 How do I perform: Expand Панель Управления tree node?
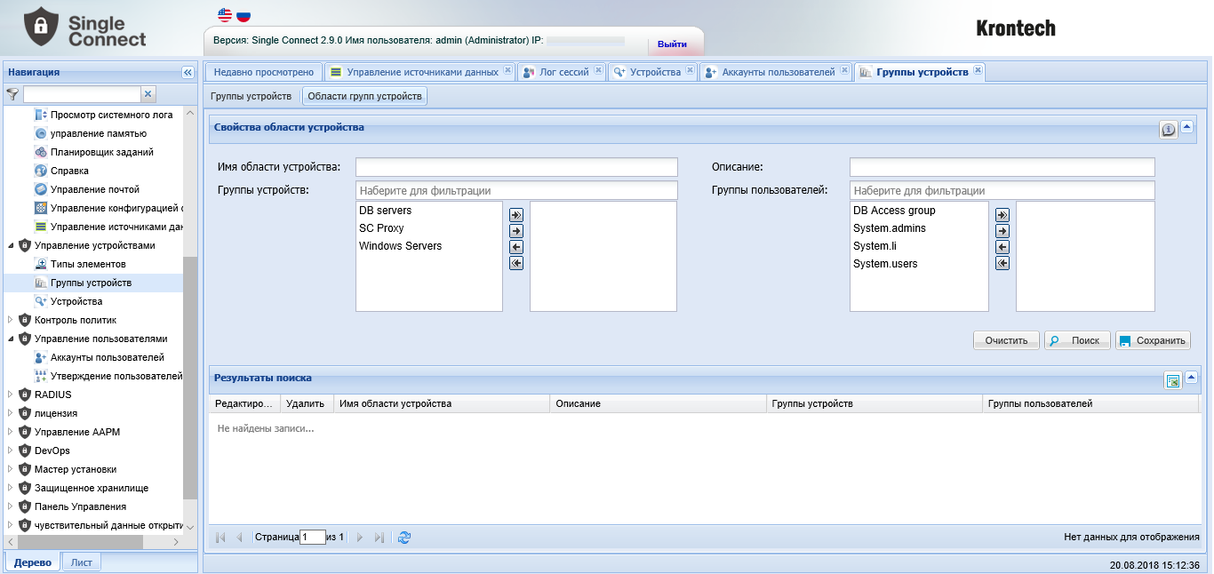pos(11,506)
